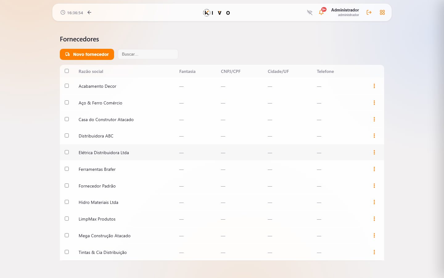The image size is (444, 278).
Task: Click the Casa do Construtor Atacado name
Action: coord(106,120)
